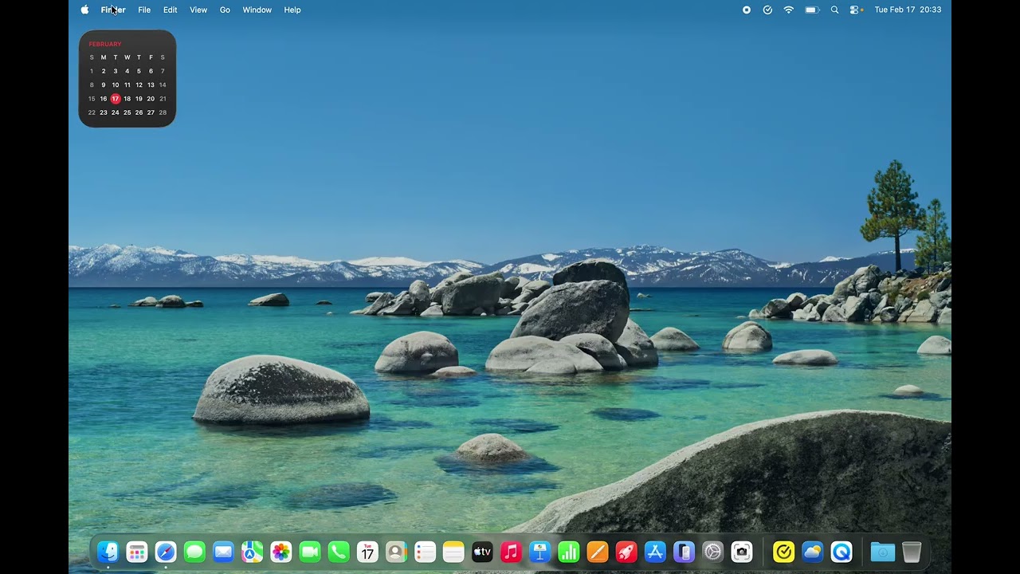This screenshot has height=574, width=1020.
Task: Select date 1 in the calendar widget
Action: click(92, 71)
